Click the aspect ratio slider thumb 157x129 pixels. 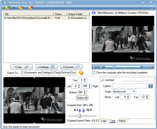[x=80, y=116]
